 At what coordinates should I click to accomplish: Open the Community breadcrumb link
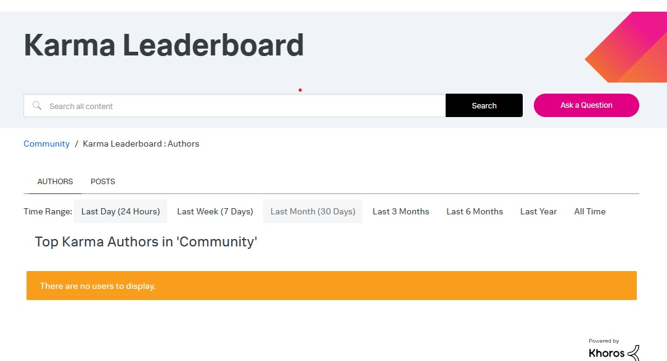click(46, 144)
